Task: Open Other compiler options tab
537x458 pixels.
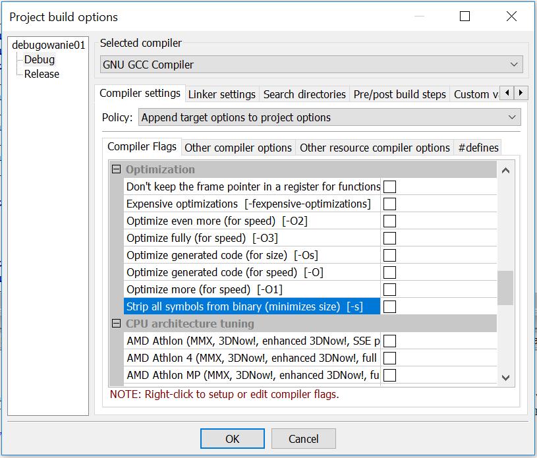Action: pos(238,148)
